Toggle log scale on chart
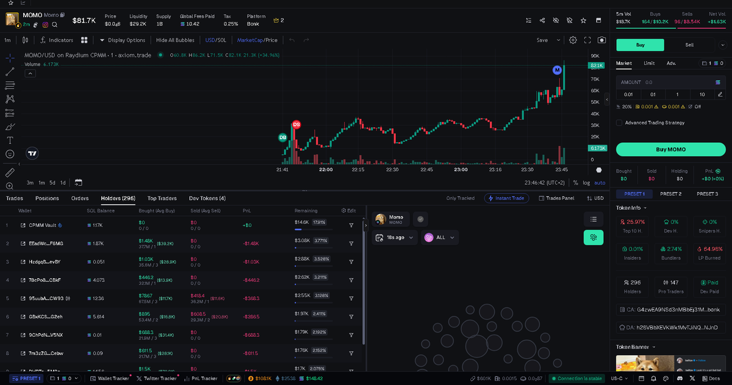This screenshot has width=732, height=385. (x=586, y=182)
